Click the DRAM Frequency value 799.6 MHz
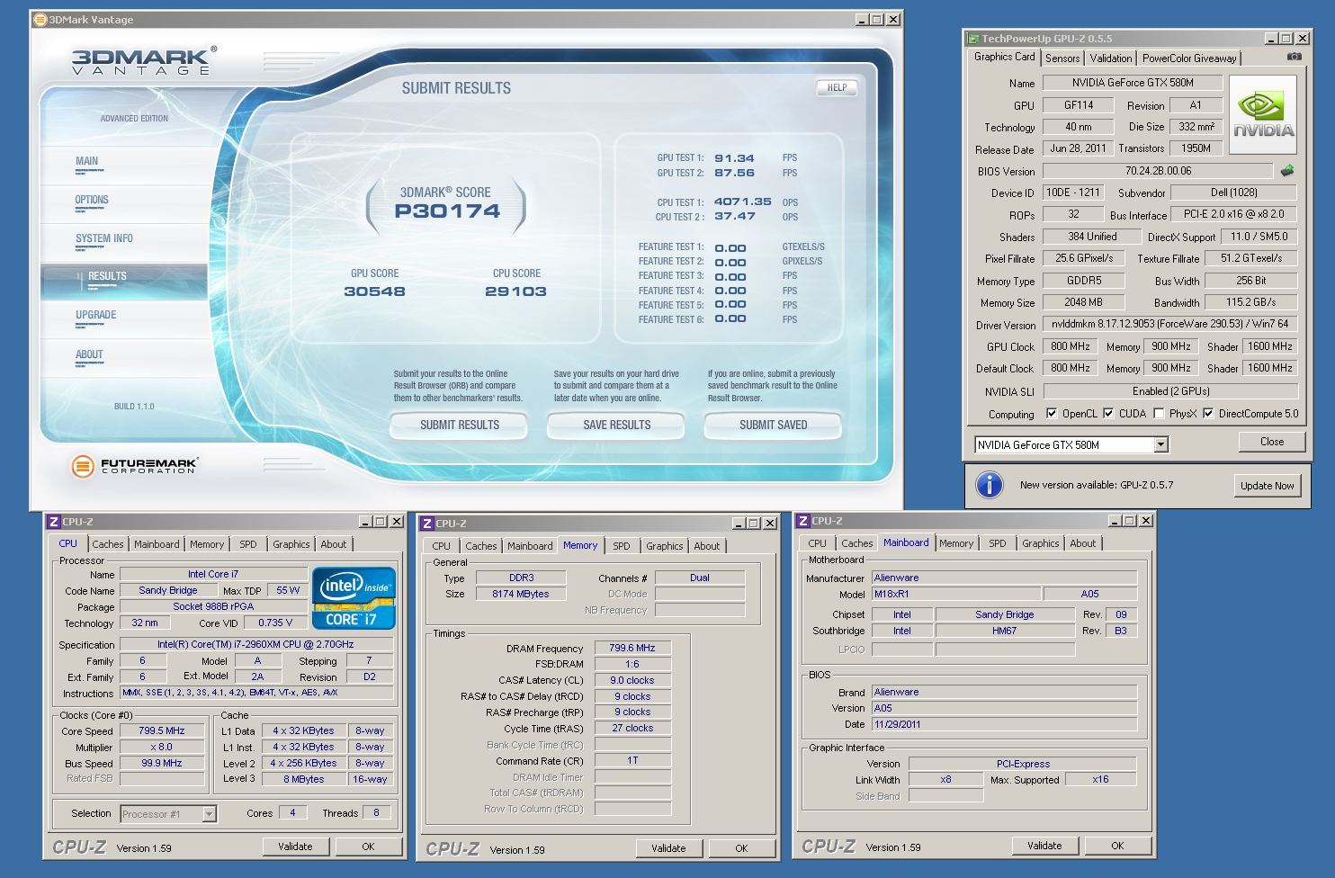This screenshot has width=1335, height=878. [x=632, y=648]
